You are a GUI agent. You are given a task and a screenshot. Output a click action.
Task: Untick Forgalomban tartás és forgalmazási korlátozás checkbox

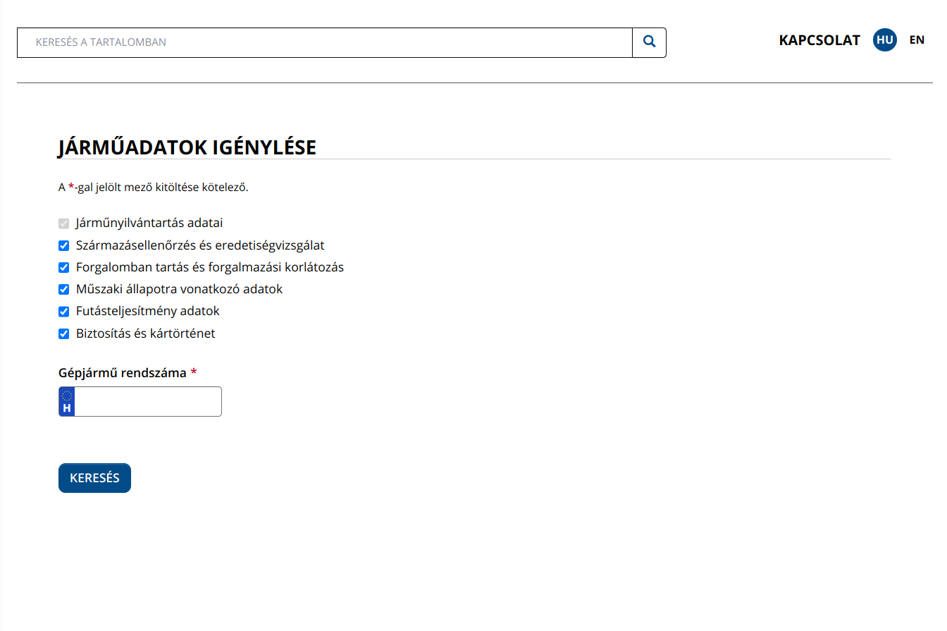click(x=63, y=268)
